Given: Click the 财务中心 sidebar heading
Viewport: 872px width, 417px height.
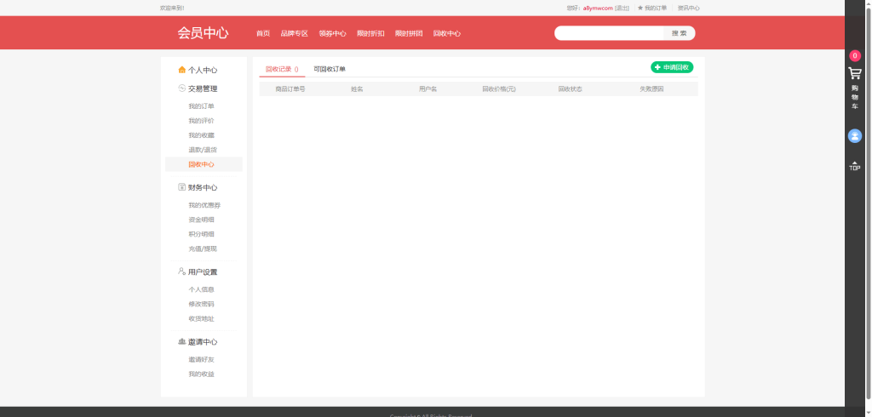Looking at the screenshot, I should [203, 187].
